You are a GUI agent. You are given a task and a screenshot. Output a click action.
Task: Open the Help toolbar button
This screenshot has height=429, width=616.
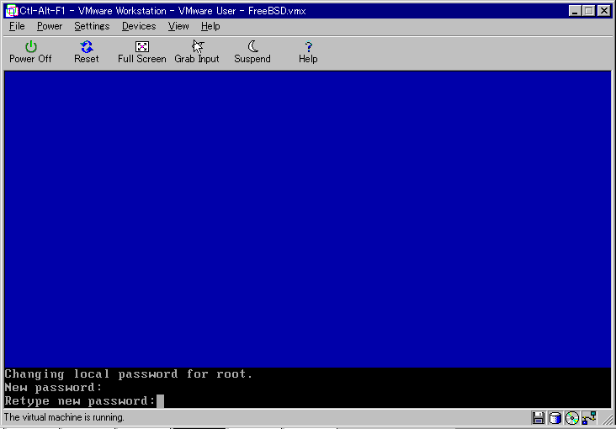pyautogui.click(x=308, y=52)
